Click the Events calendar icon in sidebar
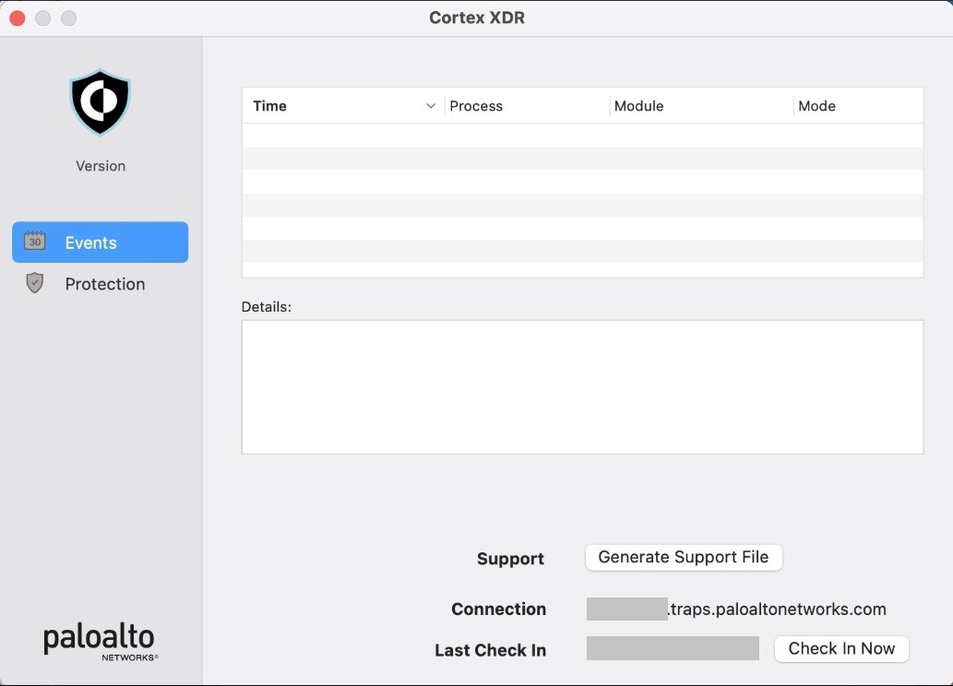Viewport: 953px width, 686px height. (35, 241)
